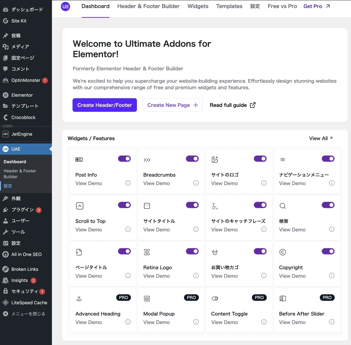
Task: Click the Copyright widget icon
Action: click(x=283, y=252)
